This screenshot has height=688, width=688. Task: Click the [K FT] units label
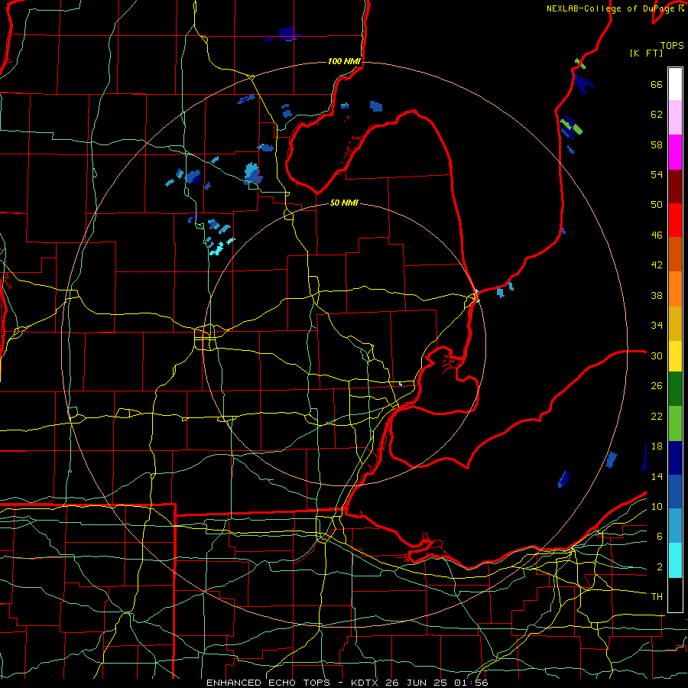646,53
